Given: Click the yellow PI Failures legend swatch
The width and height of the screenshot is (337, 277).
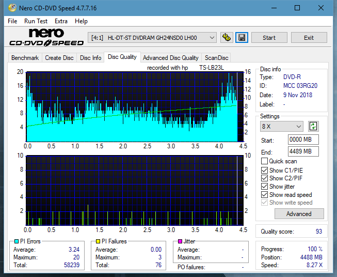Looking at the screenshot, I should [x=98, y=241].
